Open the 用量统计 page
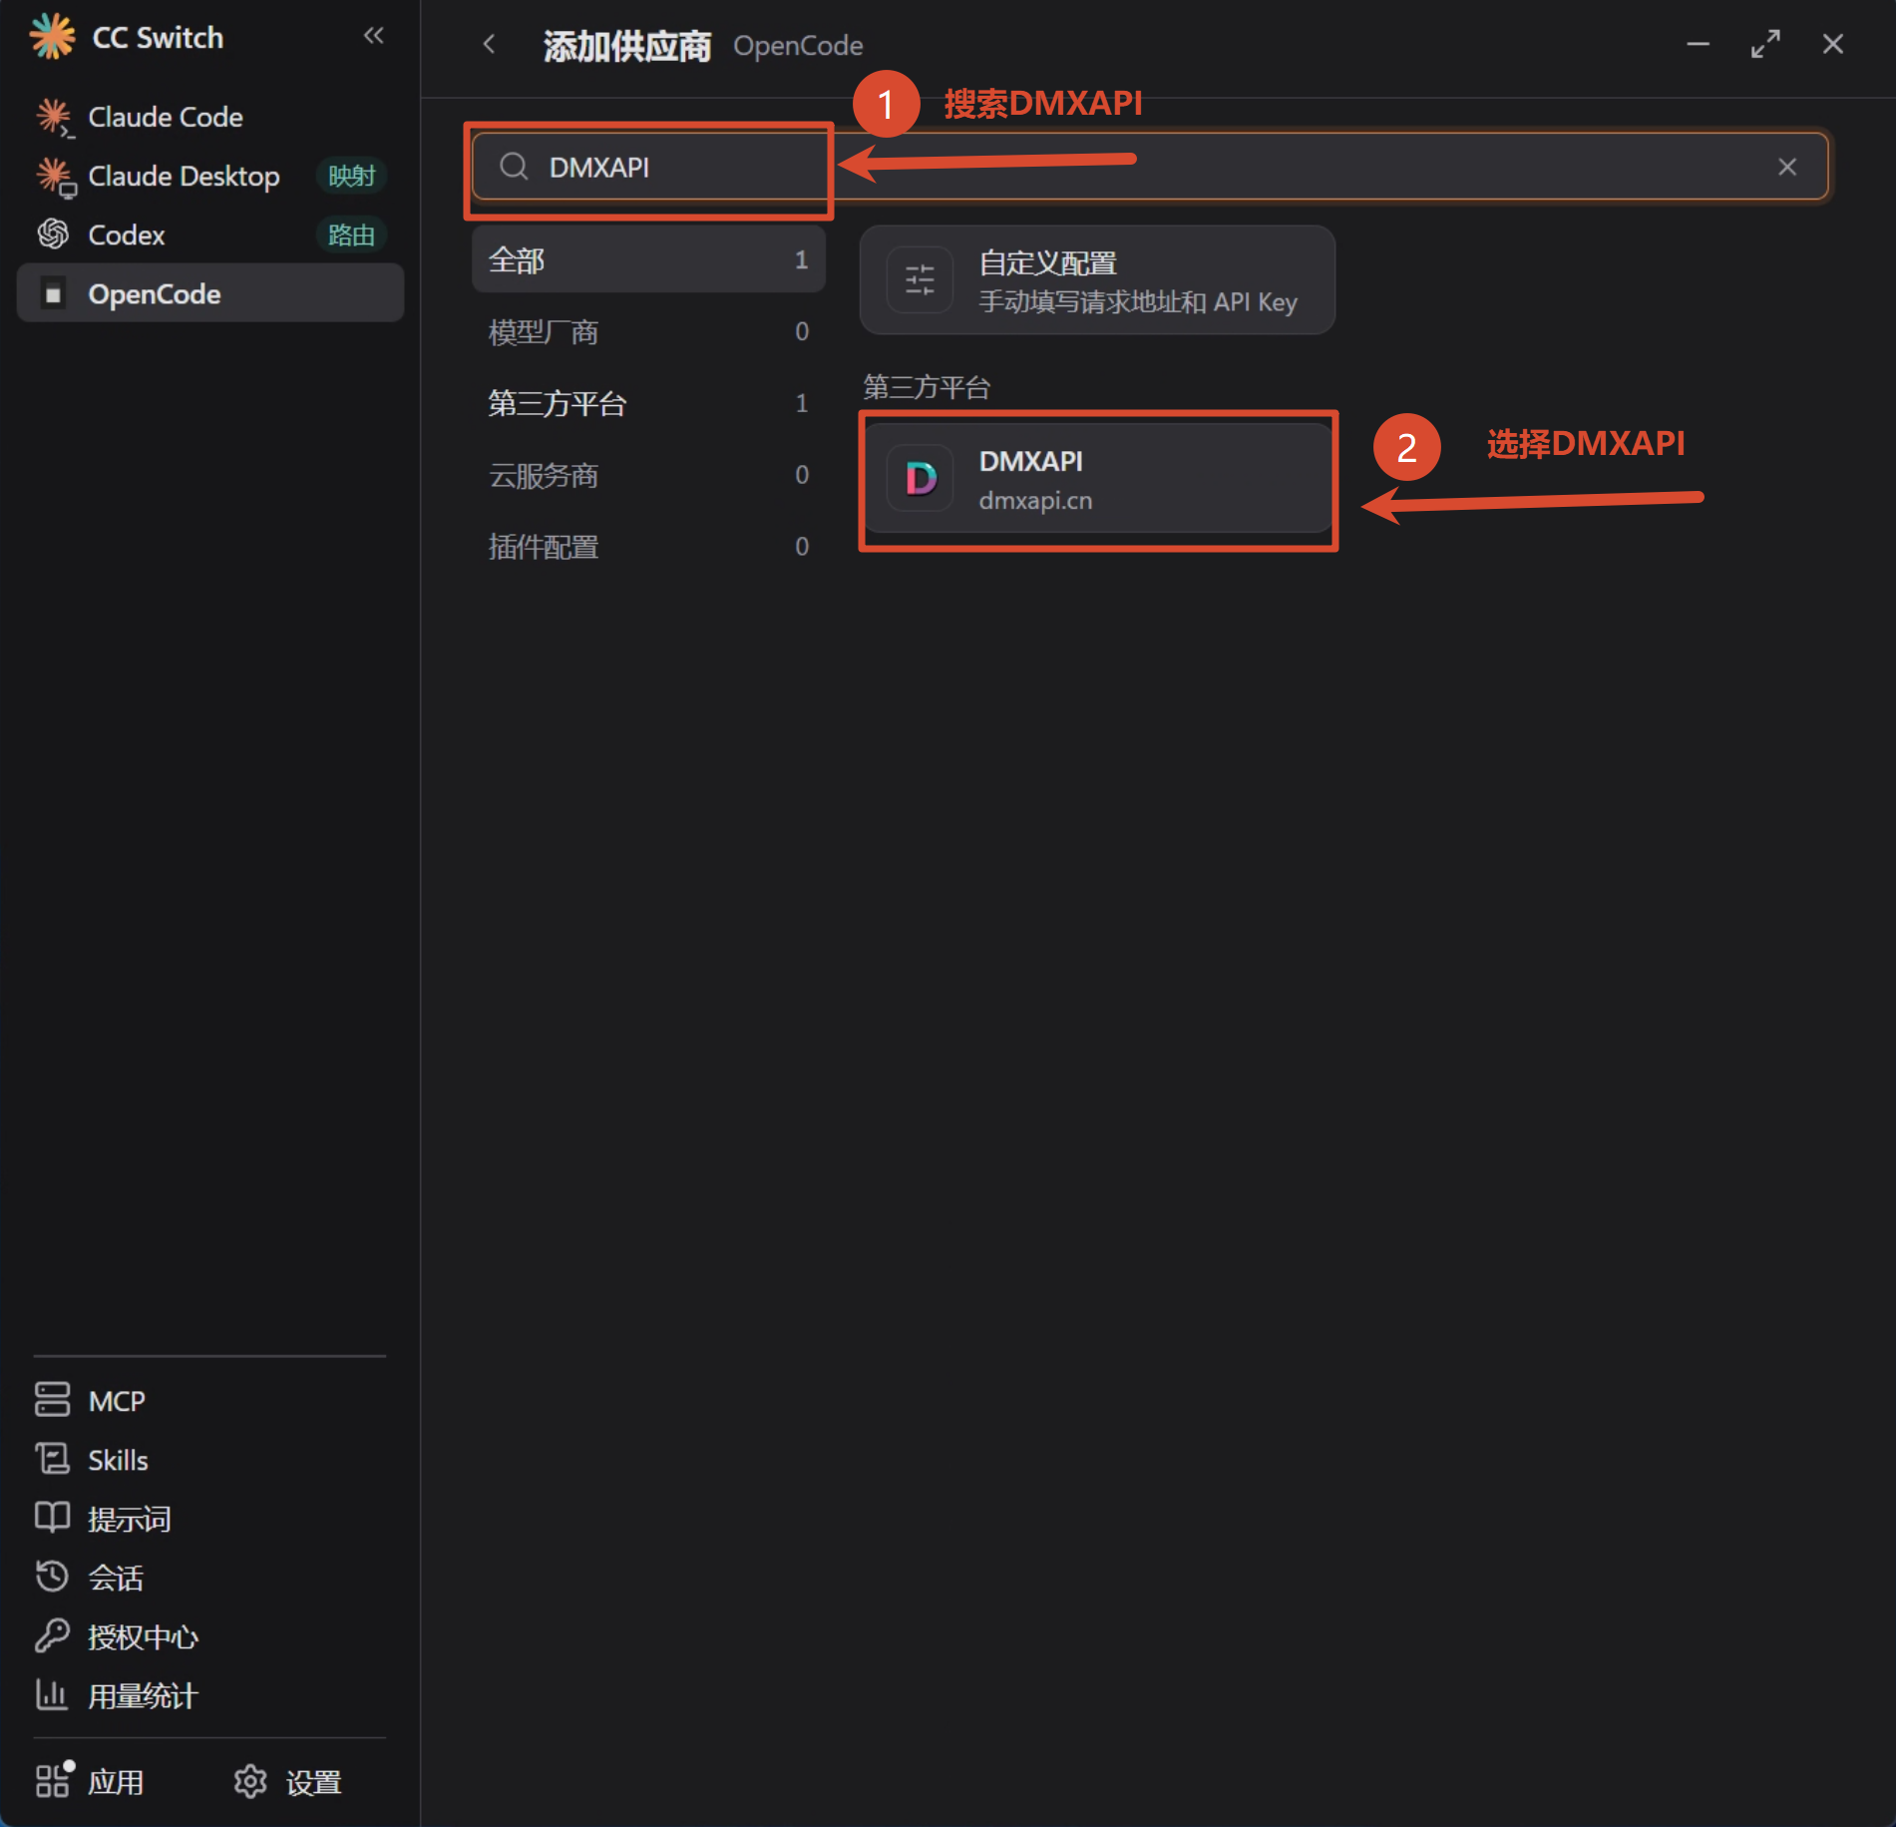Screen dimensions: 1896x1827 [210, 1694]
